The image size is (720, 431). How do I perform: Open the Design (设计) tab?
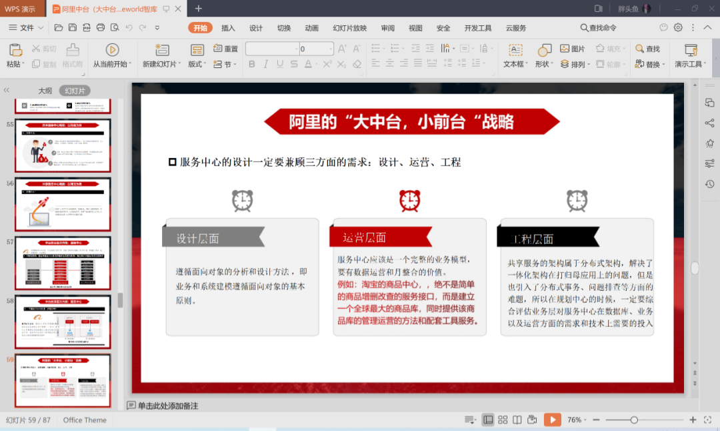[256, 28]
